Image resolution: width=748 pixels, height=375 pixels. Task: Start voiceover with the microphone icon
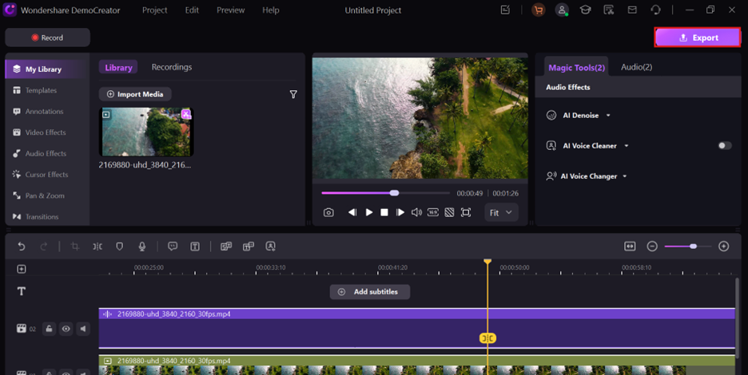(141, 247)
